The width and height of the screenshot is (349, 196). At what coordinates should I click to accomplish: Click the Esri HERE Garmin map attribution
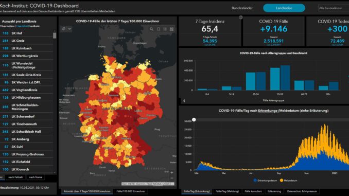tap(148, 184)
